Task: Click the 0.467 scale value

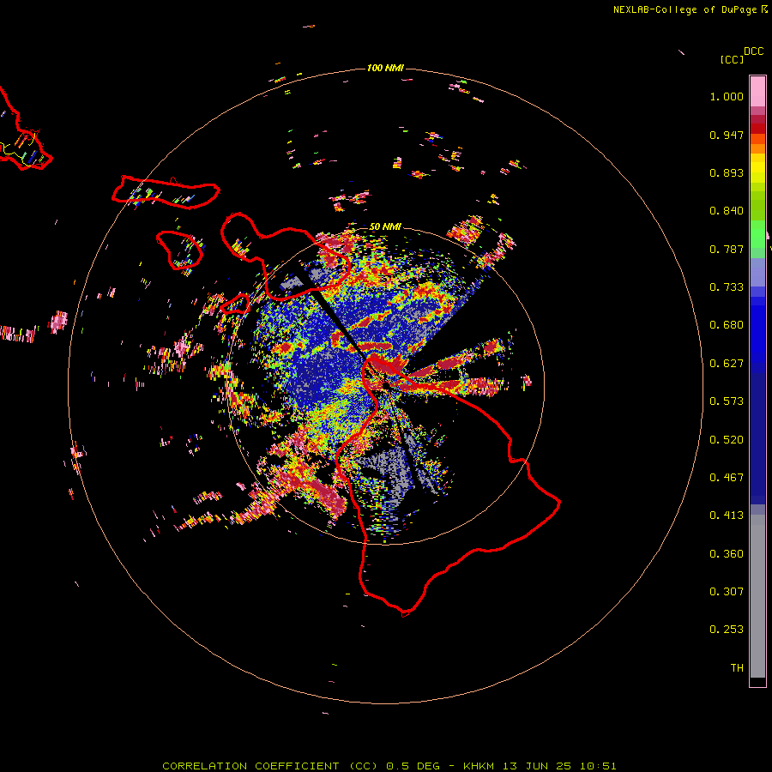Action: (x=727, y=478)
